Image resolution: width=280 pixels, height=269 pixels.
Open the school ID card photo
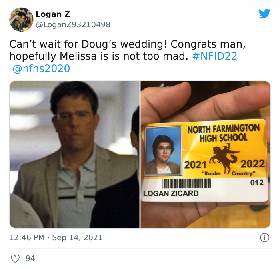tap(205, 155)
